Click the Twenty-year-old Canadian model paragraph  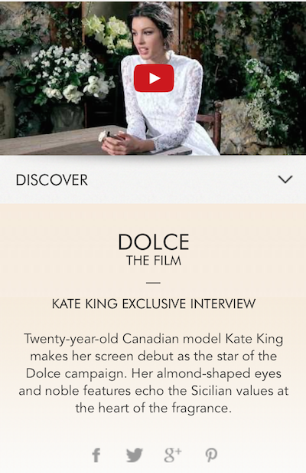coord(154,373)
